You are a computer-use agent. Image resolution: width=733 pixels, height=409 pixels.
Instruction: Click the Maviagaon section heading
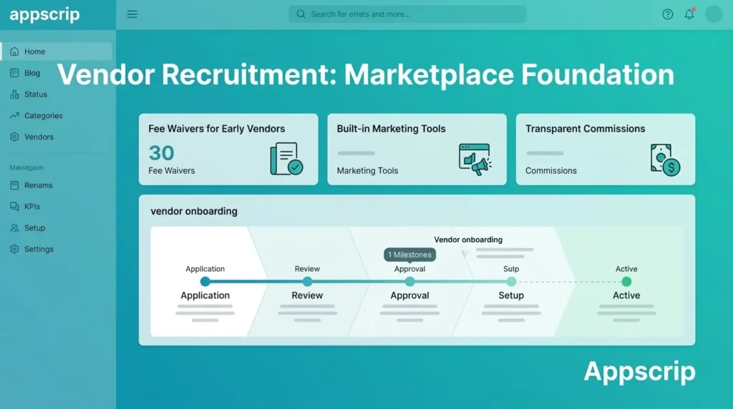pyautogui.click(x=26, y=167)
